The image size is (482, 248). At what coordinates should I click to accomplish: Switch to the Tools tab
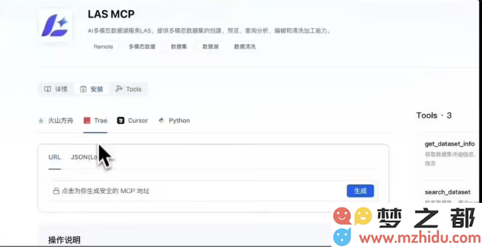click(x=129, y=90)
